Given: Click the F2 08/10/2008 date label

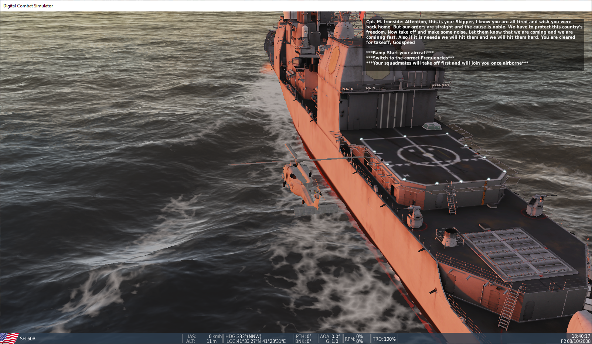Looking at the screenshot, I should click(x=576, y=341).
